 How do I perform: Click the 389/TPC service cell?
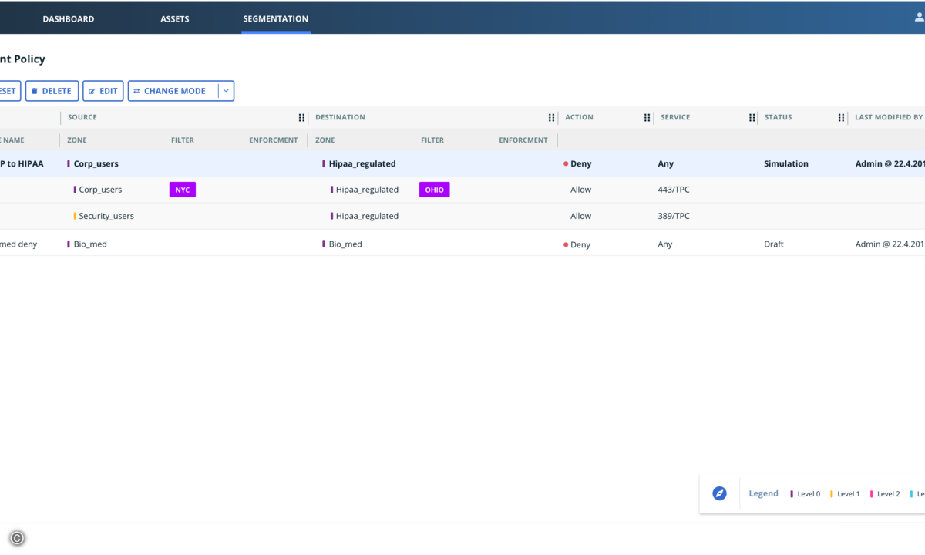674,216
